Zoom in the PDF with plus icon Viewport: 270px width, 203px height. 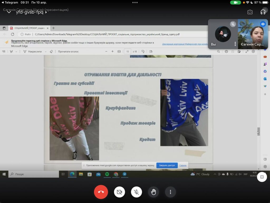click(x=112, y=52)
